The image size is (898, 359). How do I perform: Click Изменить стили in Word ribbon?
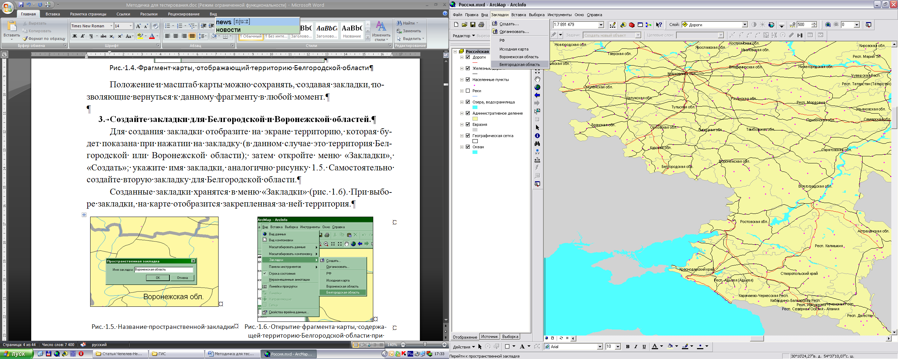[x=381, y=31]
